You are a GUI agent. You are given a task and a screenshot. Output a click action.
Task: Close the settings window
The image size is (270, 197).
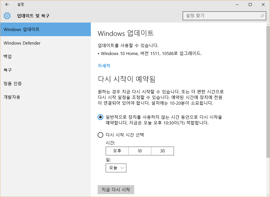pyautogui.click(x=263, y=5)
